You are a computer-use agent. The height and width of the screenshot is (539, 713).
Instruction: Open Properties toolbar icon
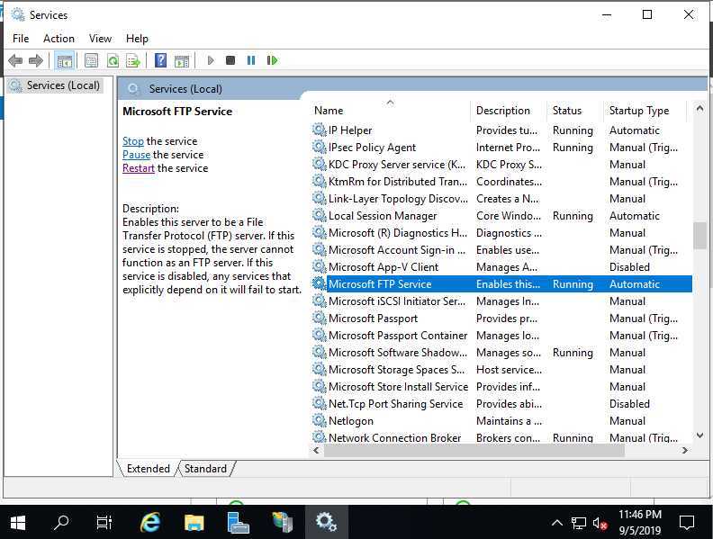click(x=92, y=60)
